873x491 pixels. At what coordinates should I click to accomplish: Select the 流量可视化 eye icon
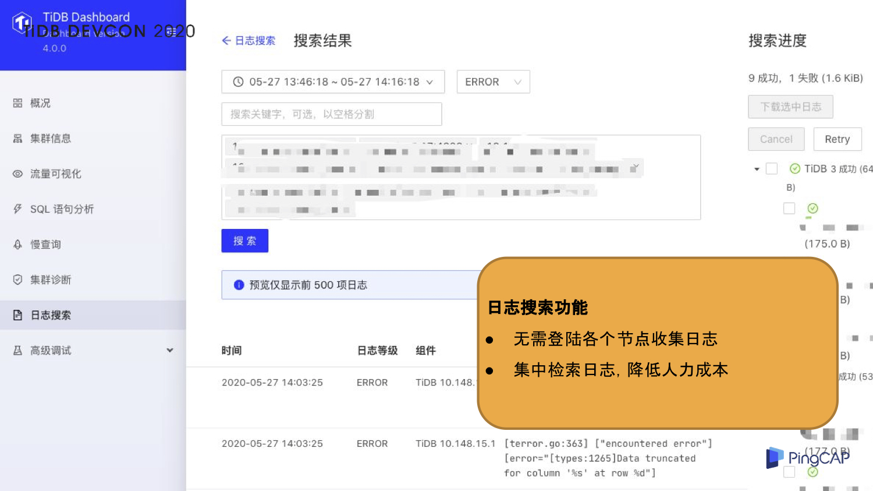(x=17, y=174)
